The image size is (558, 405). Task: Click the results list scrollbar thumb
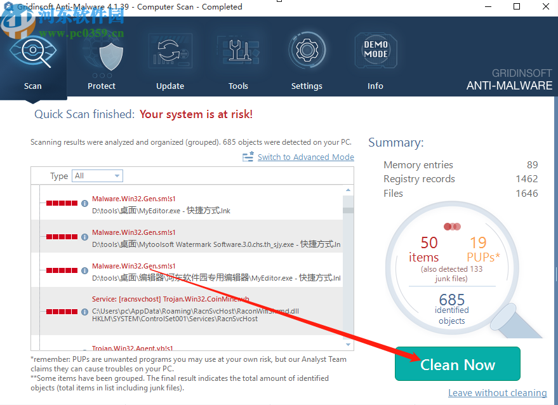[x=348, y=210]
